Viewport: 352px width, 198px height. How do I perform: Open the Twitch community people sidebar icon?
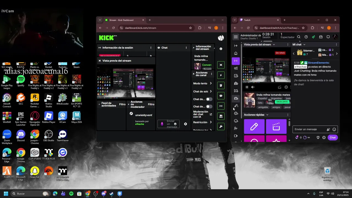(x=236, y=83)
